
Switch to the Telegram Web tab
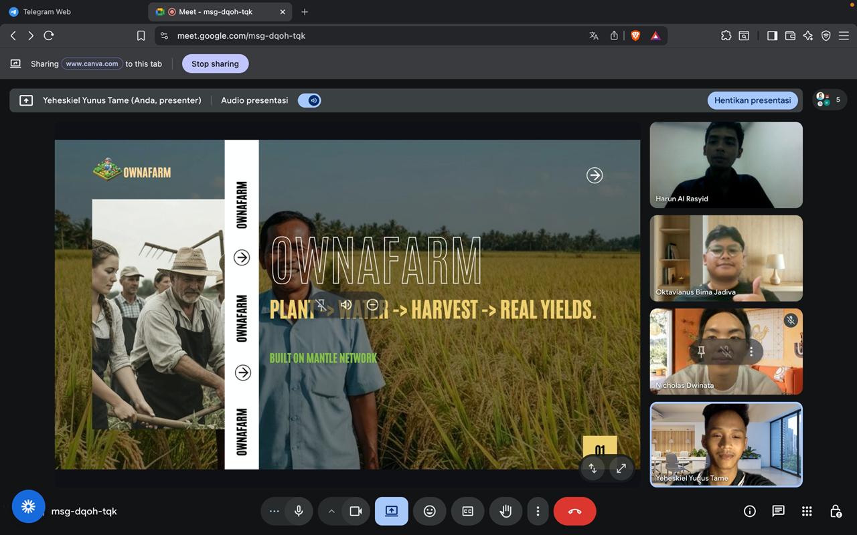tap(46, 12)
